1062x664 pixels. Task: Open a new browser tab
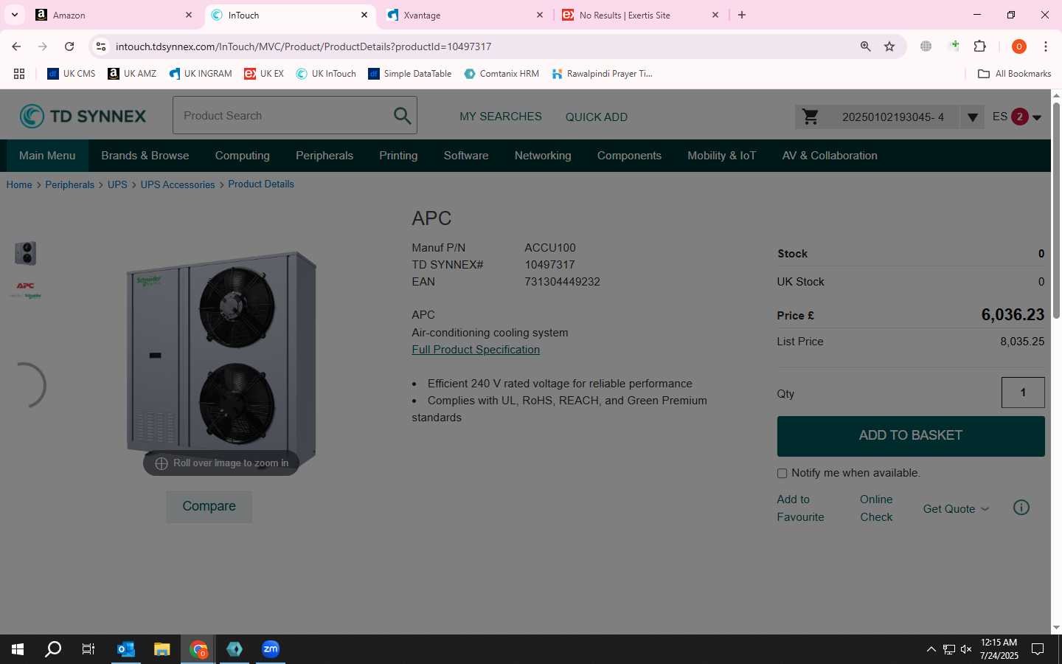(x=742, y=15)
